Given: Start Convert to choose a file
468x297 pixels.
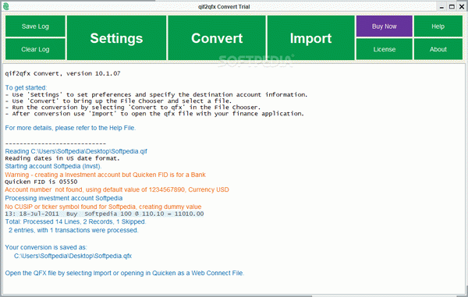Looking at the screenshot, I should tap(217, 38).
